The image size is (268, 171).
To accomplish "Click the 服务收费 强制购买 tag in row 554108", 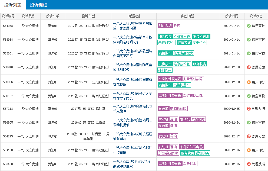I will (195, 153).
